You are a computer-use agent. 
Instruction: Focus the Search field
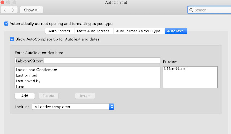pyautogui.click(x=209, y=10)
